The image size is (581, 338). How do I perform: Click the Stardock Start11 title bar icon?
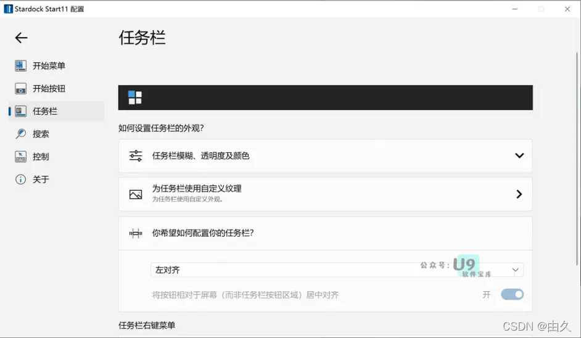click(8, 9)
